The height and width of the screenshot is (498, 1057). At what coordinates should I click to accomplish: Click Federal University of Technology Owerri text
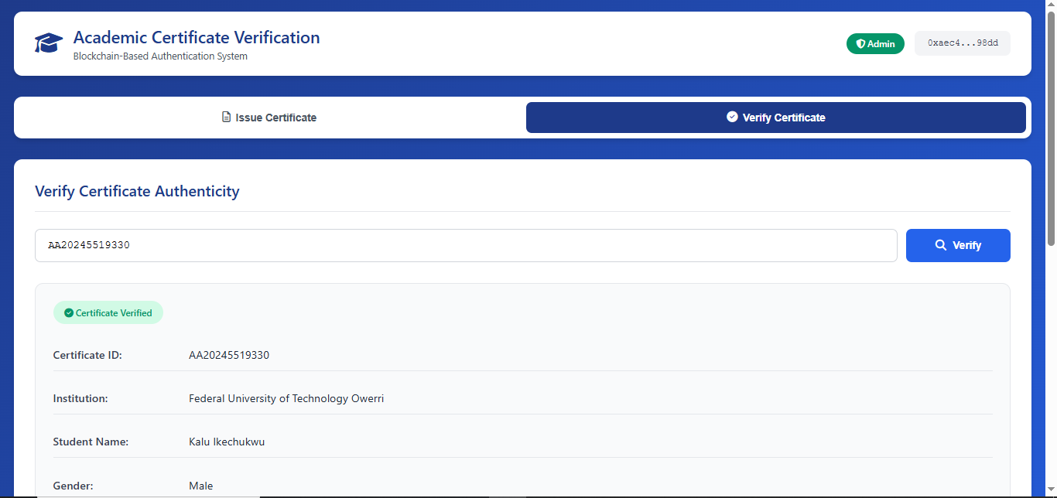click(x=286, y=399)
